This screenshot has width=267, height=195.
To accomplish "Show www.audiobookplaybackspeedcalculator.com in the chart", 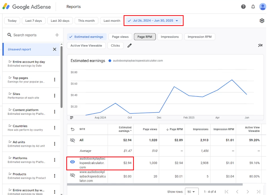I will [x=73, y=175].
